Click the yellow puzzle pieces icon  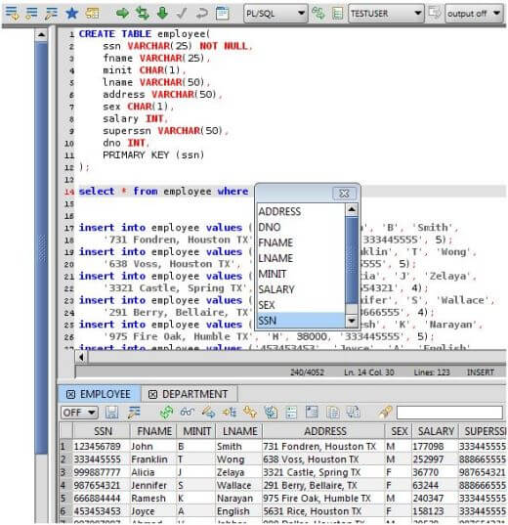point(250,413)
